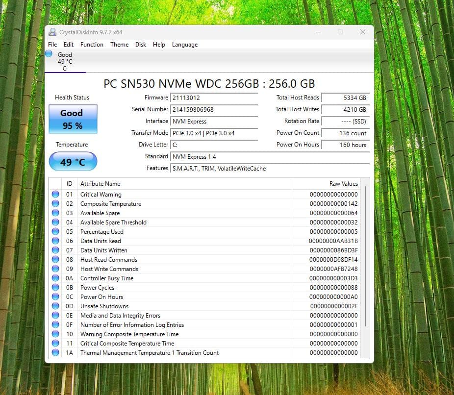The height and width of the screenshot is (395, 454).
Task: Click the indicator dot for Unsafe Shutdowns
Action: click(55, 306)
